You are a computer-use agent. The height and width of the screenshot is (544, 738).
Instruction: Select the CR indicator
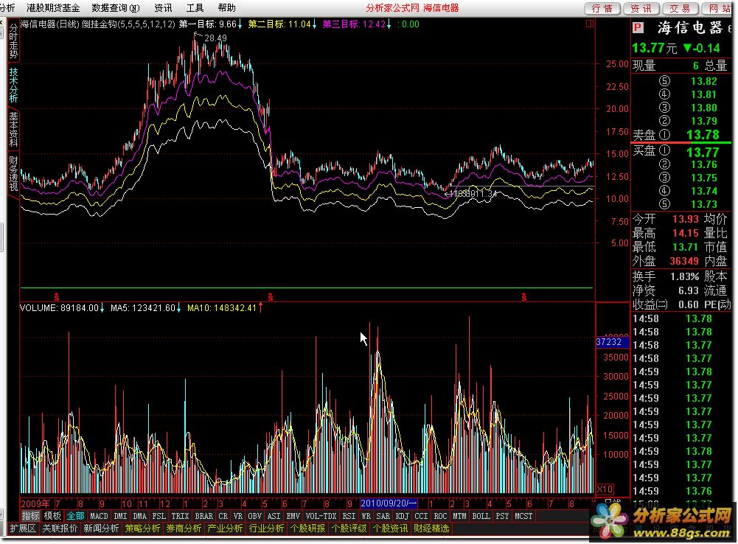coord(223,516)
